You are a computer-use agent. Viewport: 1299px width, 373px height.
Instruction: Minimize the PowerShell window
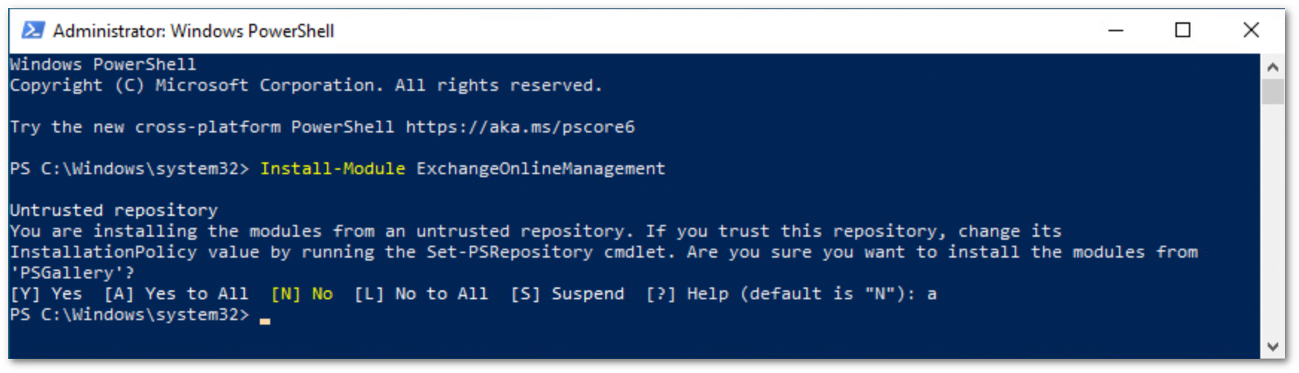point(1115,31)
